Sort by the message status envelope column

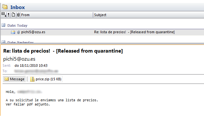[4, 15]
